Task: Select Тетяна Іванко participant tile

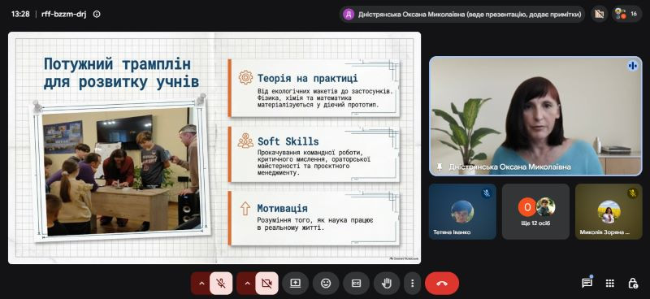Action: (x=462, y=211)
